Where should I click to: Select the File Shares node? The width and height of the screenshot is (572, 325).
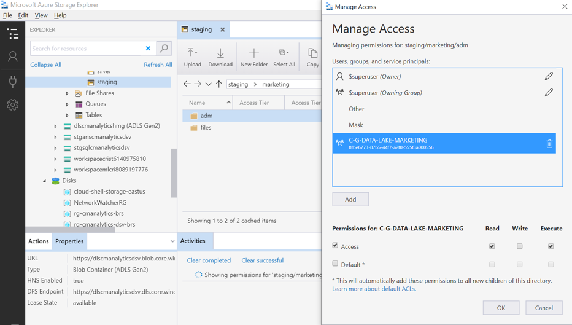(99, 93)
